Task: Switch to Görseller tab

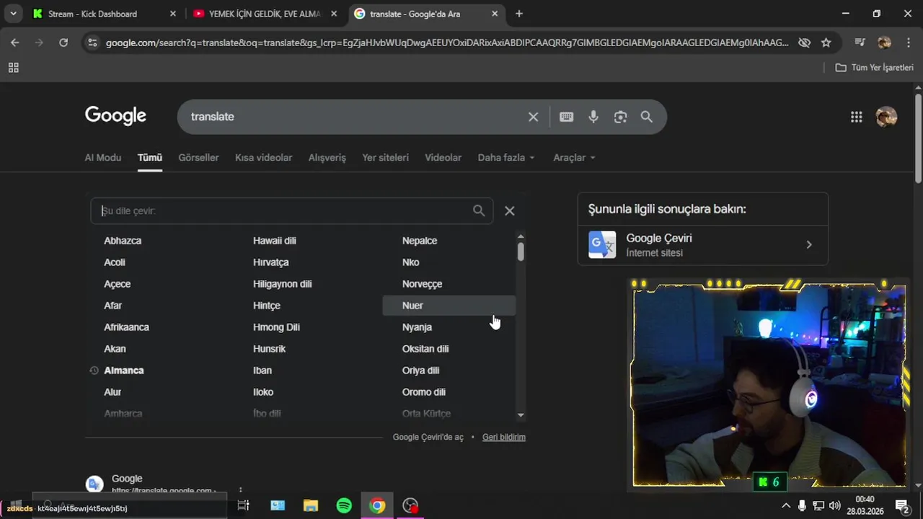Action: pos(198,157)
